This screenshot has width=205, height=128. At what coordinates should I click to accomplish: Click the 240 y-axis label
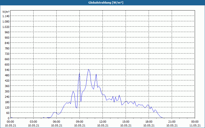7,97
